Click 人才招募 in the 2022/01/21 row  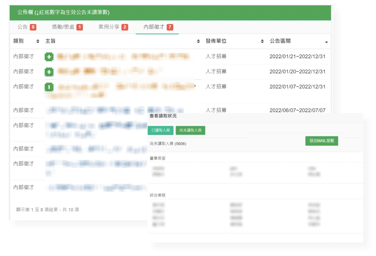coord(216,56)
